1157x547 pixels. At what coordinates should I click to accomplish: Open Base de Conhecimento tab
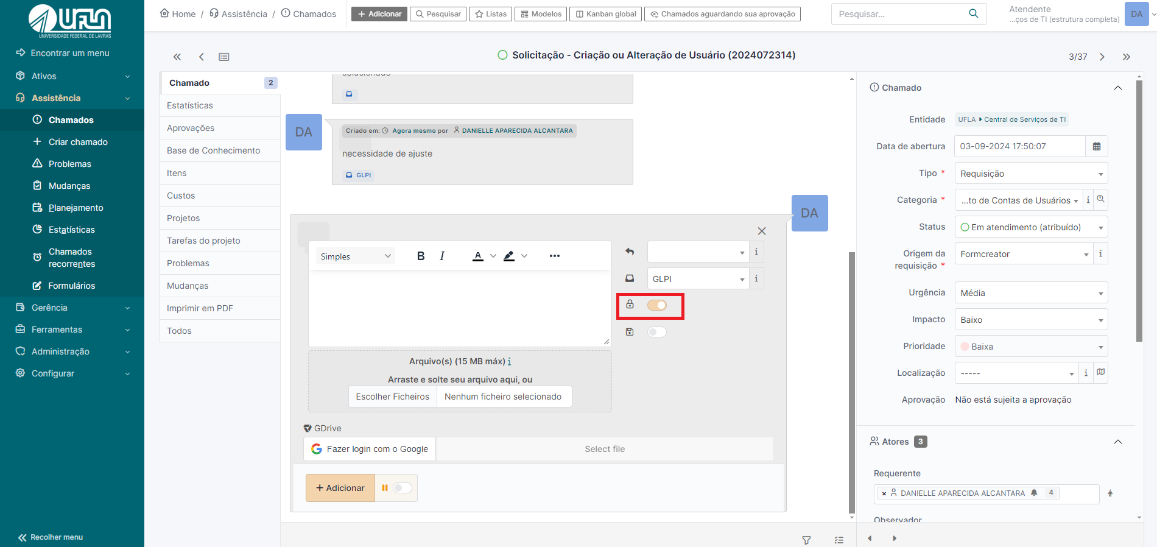click(x=220, y=150)
